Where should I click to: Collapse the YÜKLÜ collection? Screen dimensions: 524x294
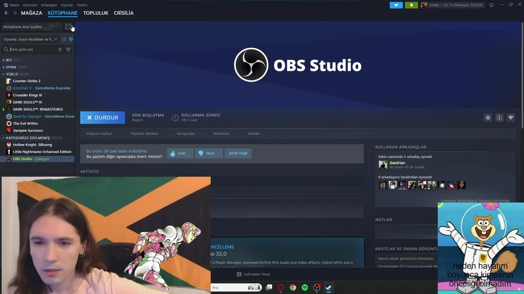coord(4,74)
